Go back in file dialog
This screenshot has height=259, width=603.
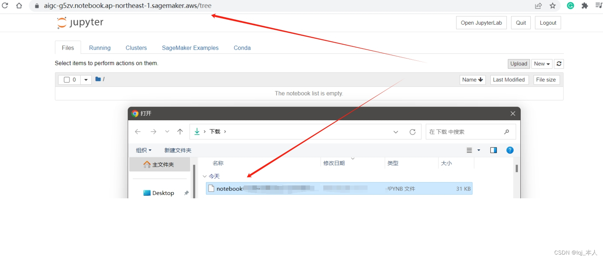click(x=138, y=132)
